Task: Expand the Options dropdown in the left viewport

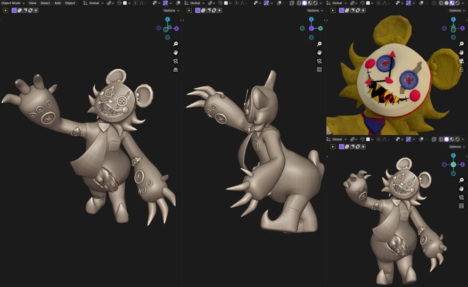Action: coord(170,10)
